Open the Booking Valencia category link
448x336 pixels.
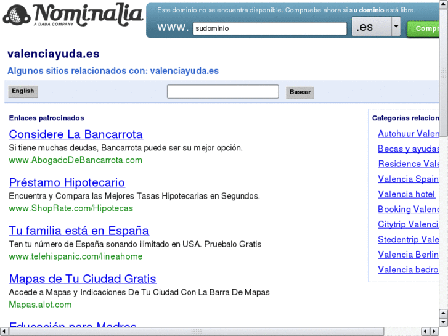pyautogui.click(x=409, y=210)
